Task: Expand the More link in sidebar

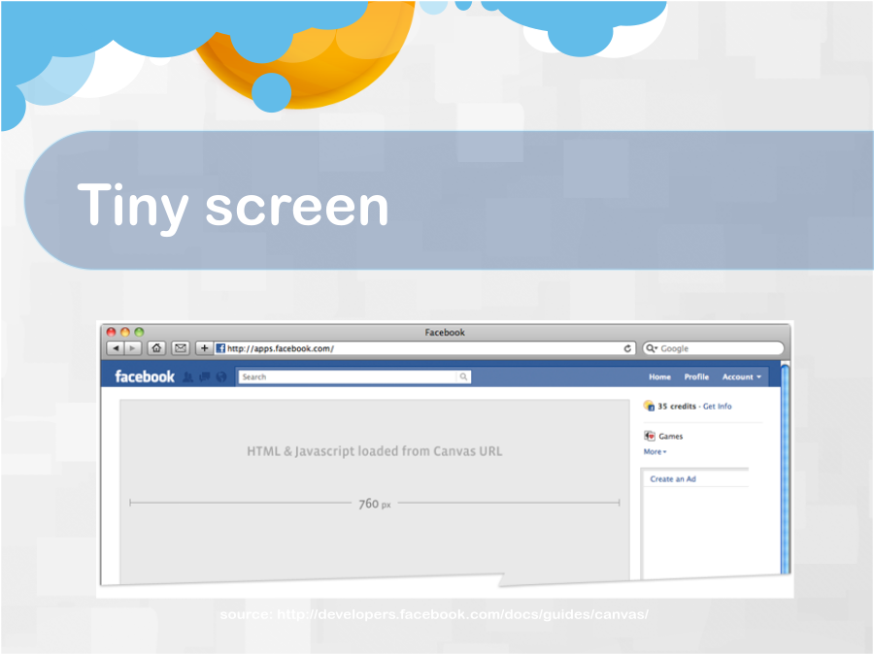Action: point(655,451)
